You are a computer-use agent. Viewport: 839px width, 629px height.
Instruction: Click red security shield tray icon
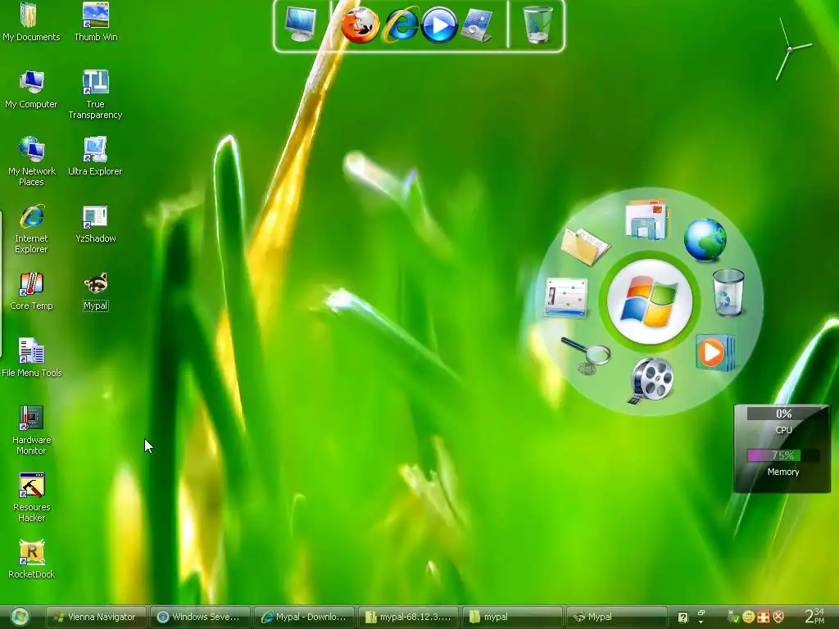tap(778, 617)
